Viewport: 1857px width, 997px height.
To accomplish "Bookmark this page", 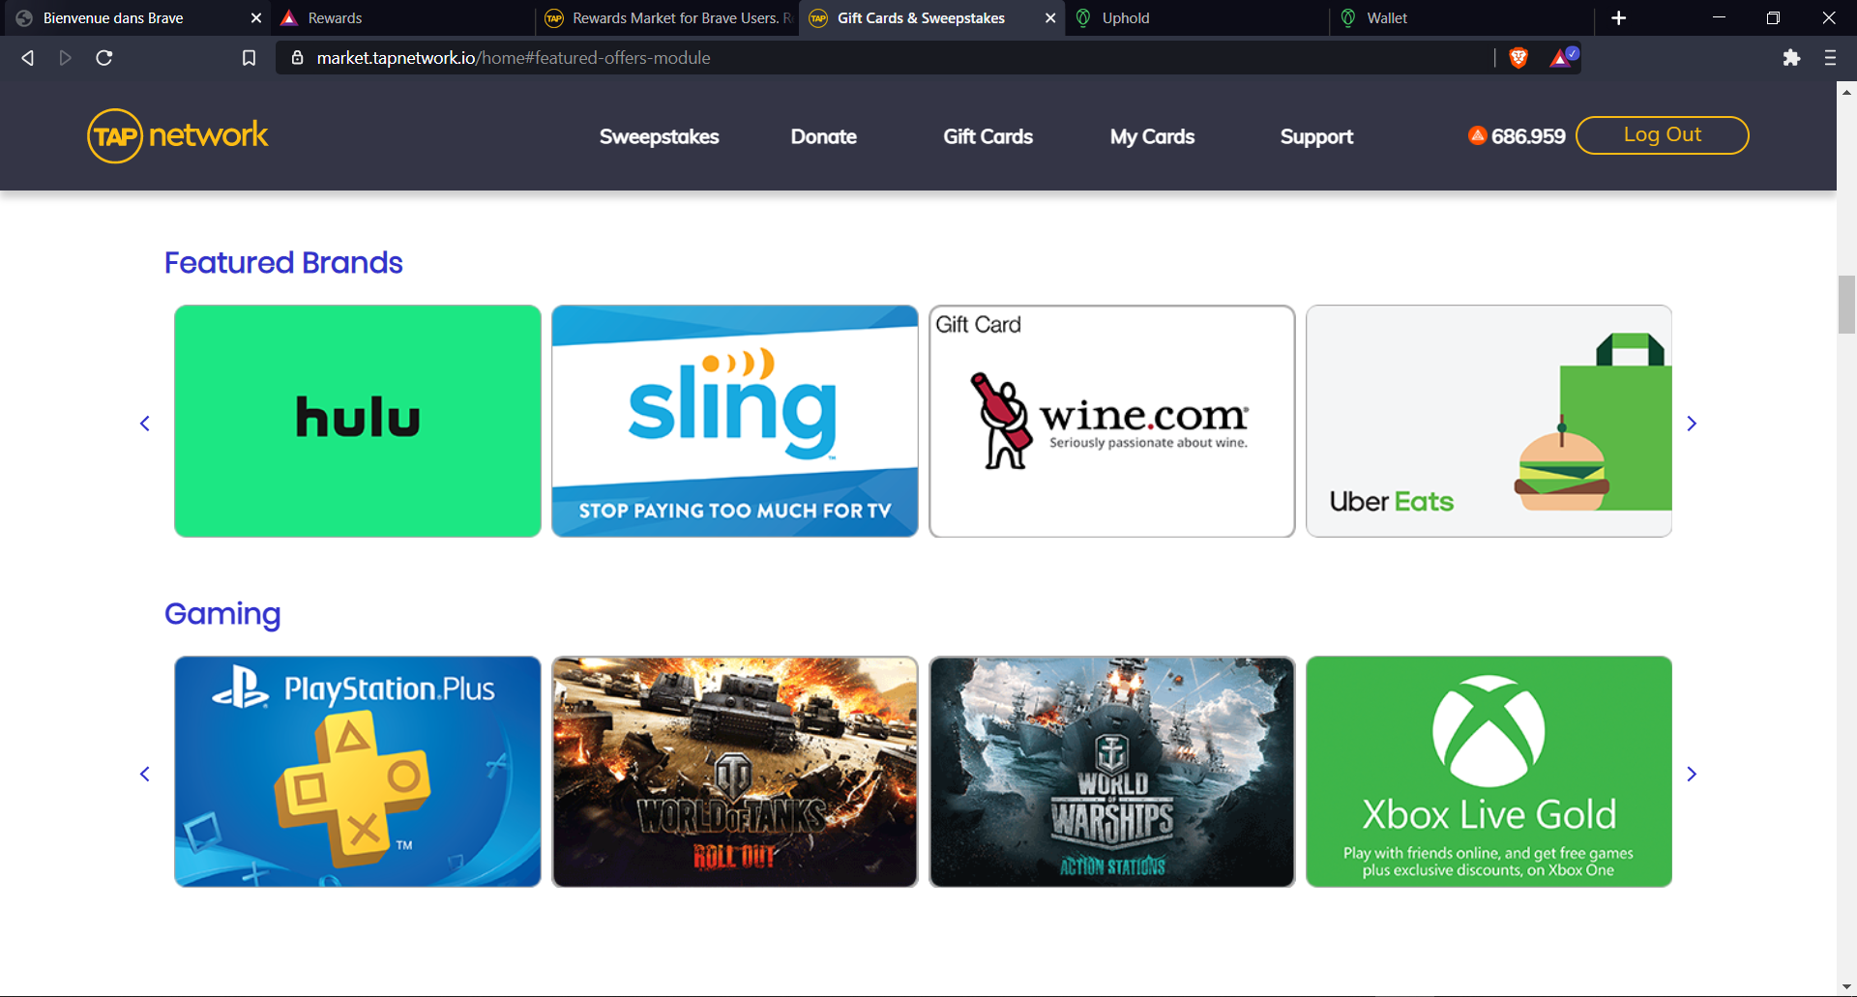I will (249, 58).
